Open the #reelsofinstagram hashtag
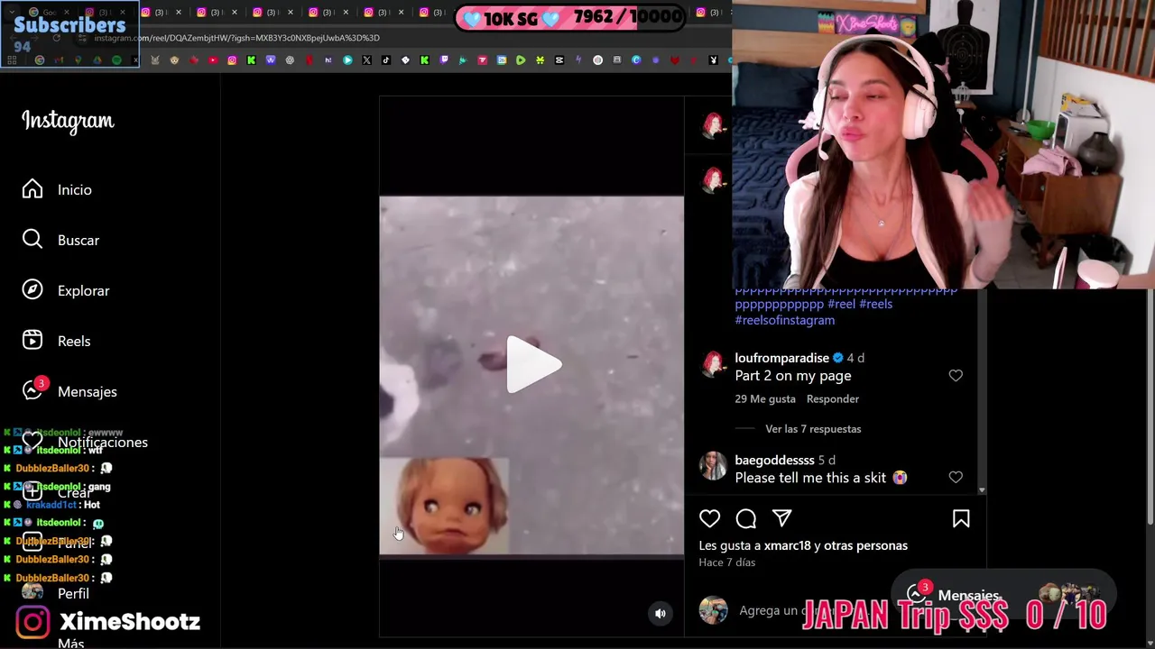The width and height of the screenshot is (1155, 649). (x=785, y=320)
